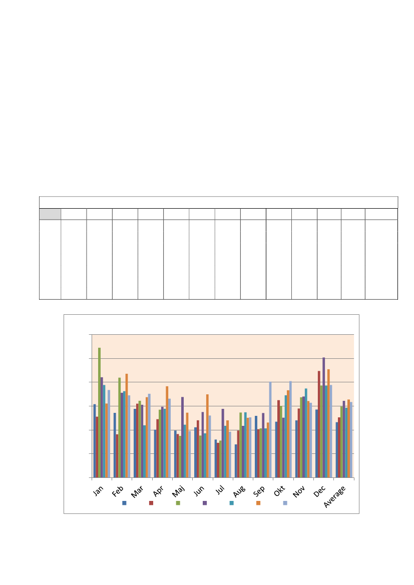Click the orange legend swatch
Screen dimensions: 414x585
pyautogui.click(x=258, y=503)
